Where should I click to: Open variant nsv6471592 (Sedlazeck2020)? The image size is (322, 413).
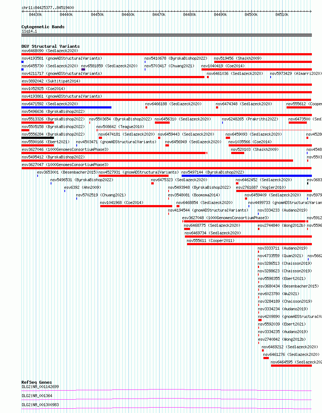coord(50,104)
